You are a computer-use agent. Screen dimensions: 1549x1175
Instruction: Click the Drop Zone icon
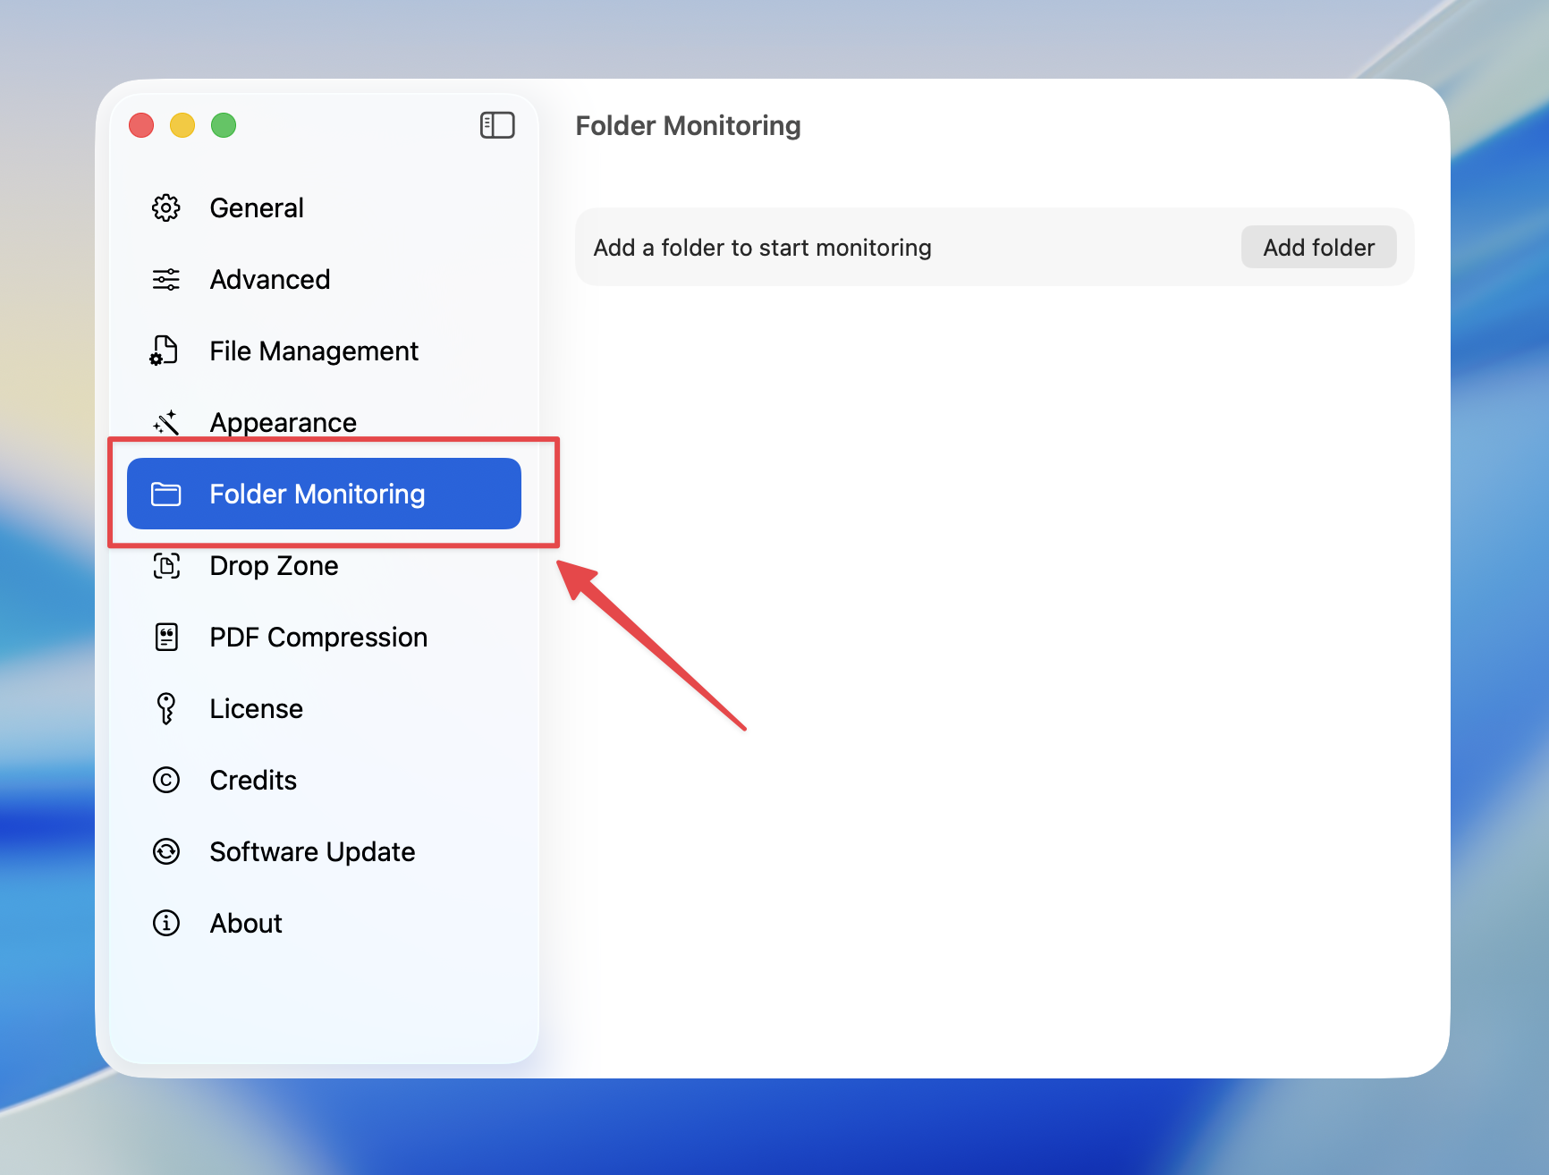coord(165,565)
